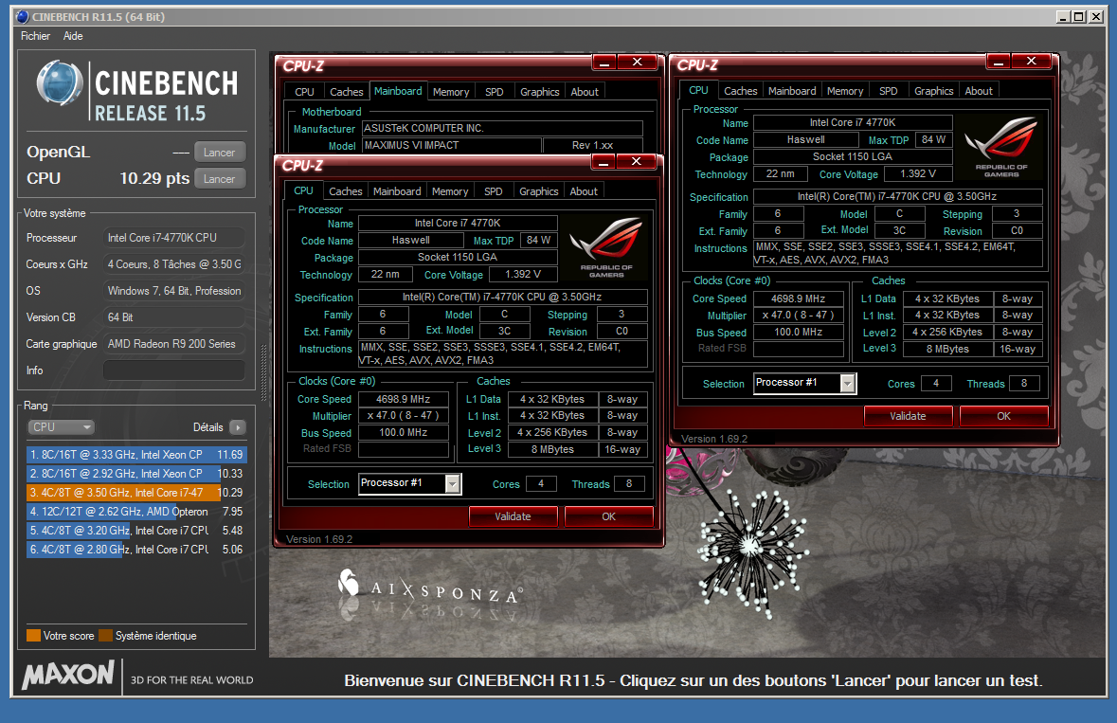
Task: Click the MAXON logo
Action: click(x=67, y=675)
